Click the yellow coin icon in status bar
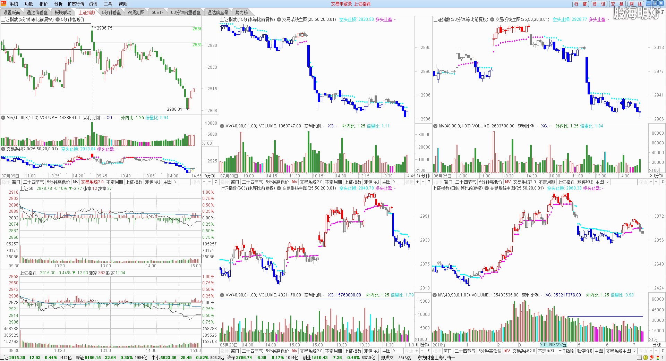This screenshot has width=666, height=361. click(645, 358)
